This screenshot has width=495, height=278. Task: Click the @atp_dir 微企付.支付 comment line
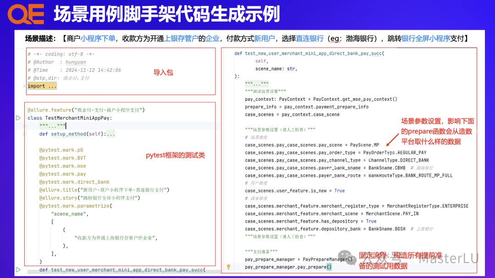click(58, 78)
